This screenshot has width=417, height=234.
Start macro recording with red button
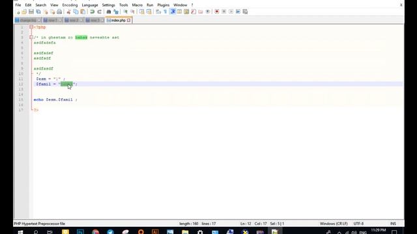[217, 12]
